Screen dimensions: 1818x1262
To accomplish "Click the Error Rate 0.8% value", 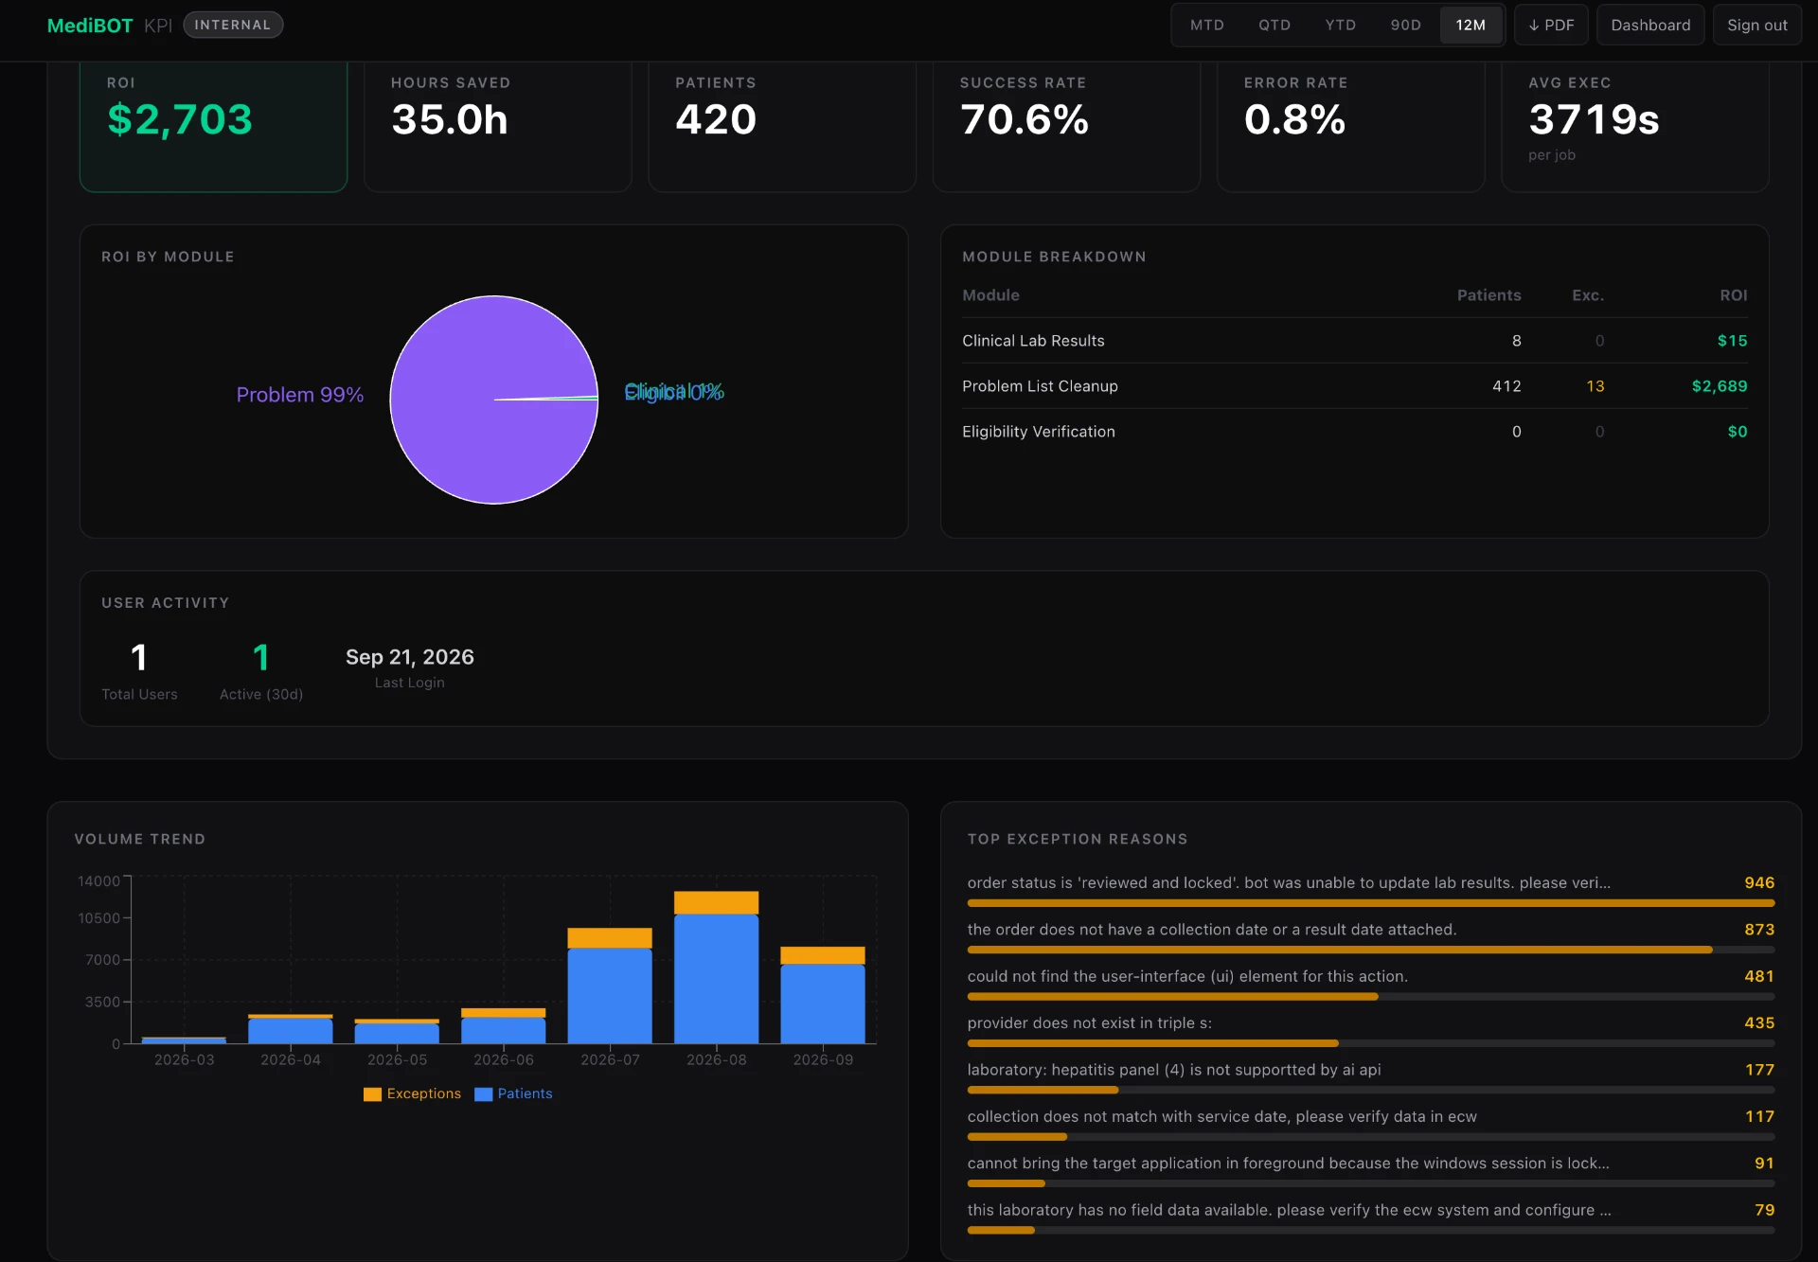I will pyautogui.click(x=1294, y=120).
